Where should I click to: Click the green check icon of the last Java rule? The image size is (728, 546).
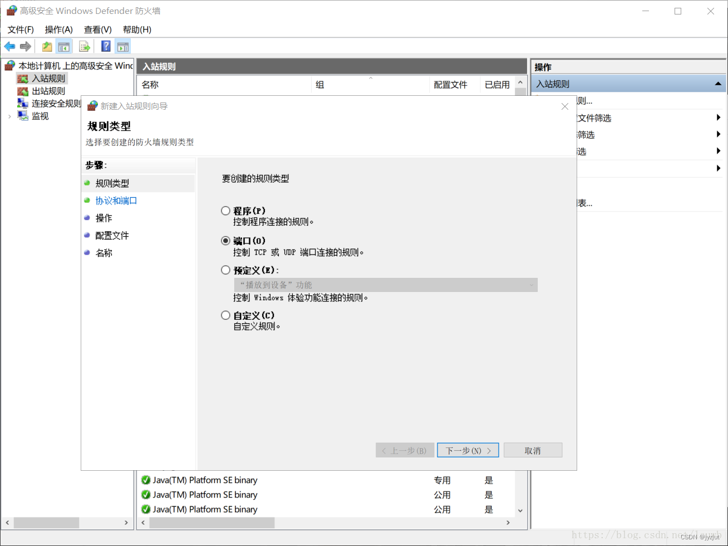pyautogui.click(x=146, y=509)
